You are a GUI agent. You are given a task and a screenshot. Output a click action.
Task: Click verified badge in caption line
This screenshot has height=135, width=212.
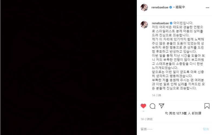(x=171, y=23)
